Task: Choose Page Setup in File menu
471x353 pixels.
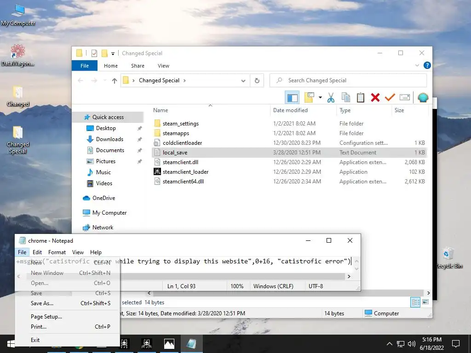Action: click(x=68, y=317)
